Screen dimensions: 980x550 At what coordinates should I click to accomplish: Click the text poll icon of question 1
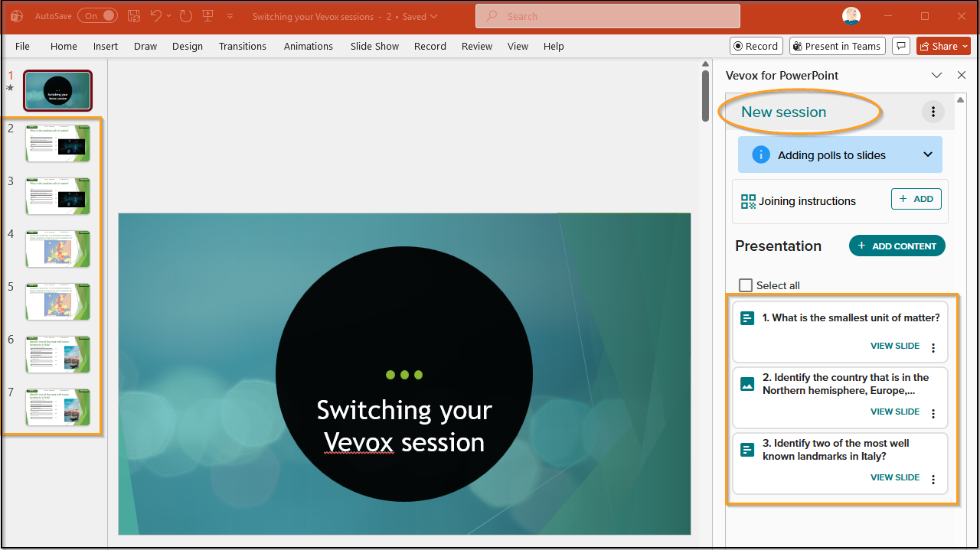tap(748, 318)
